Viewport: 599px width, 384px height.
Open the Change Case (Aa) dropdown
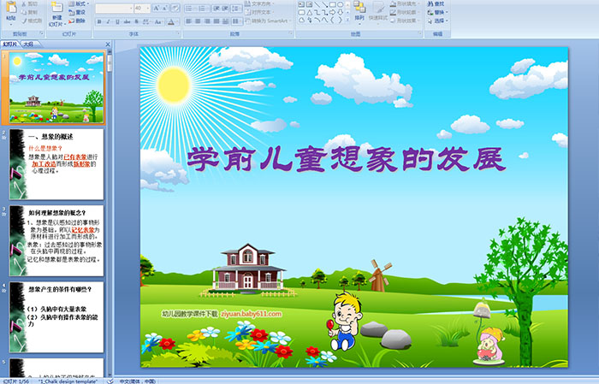pyautogui.click(x=158, y=21)
